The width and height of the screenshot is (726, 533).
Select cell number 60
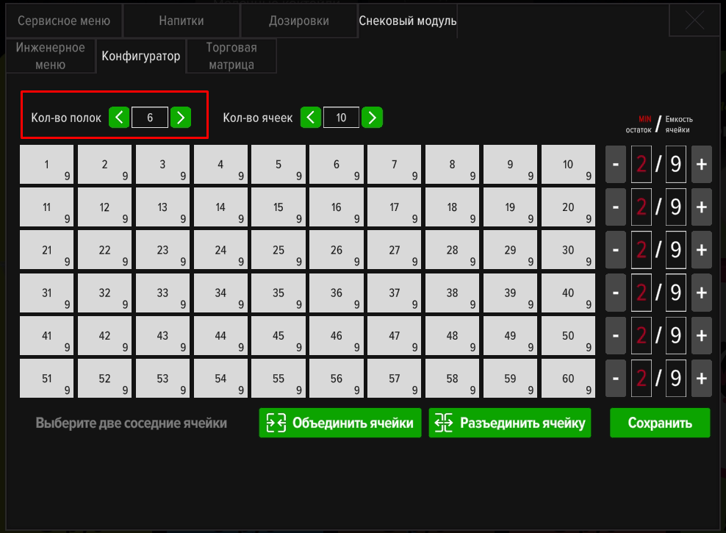[568, 379]
